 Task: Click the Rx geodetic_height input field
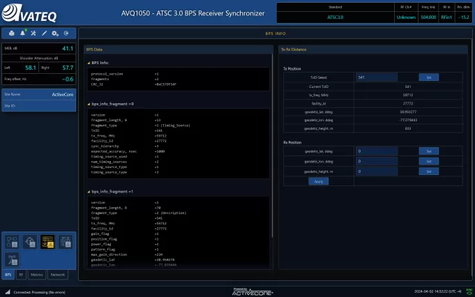[x=377, y=172]
